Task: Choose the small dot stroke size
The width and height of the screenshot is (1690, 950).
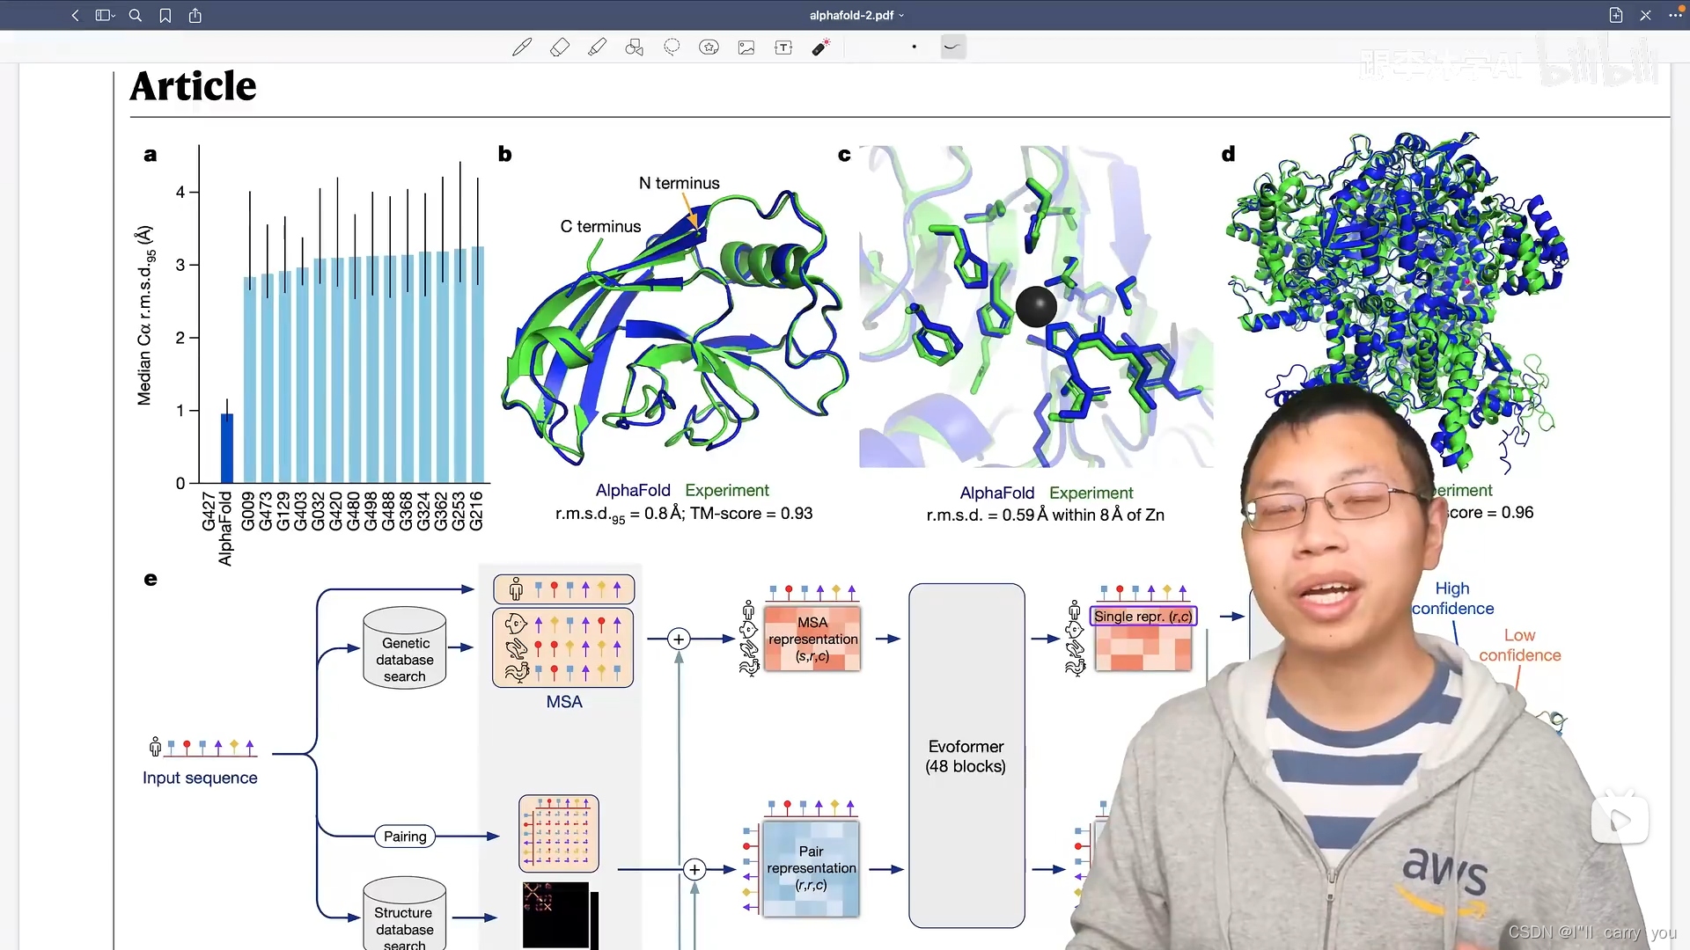Action: pos(915,47)
